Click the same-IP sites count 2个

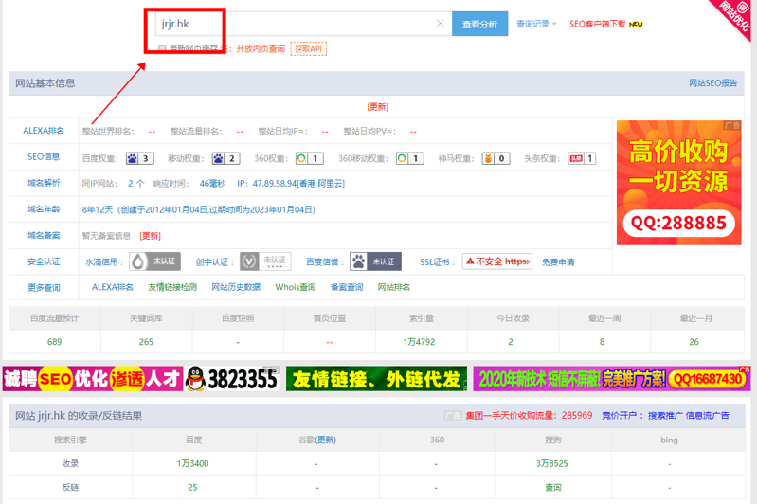pyautogui.click(x=136, y=184)
